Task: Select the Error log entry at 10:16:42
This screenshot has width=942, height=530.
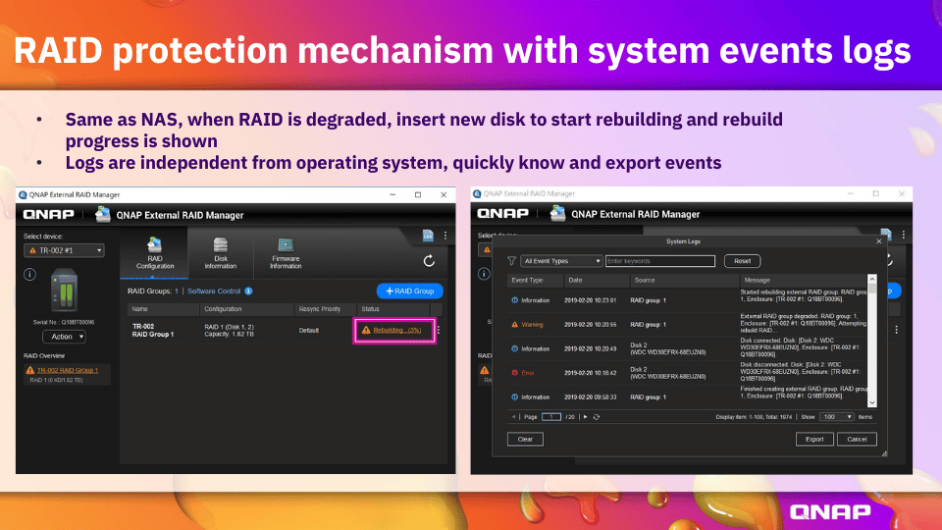Action: click(x=687, y=373)
